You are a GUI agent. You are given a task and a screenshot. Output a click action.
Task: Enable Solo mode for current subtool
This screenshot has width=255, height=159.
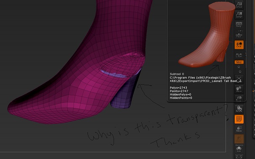click(239, 149)
